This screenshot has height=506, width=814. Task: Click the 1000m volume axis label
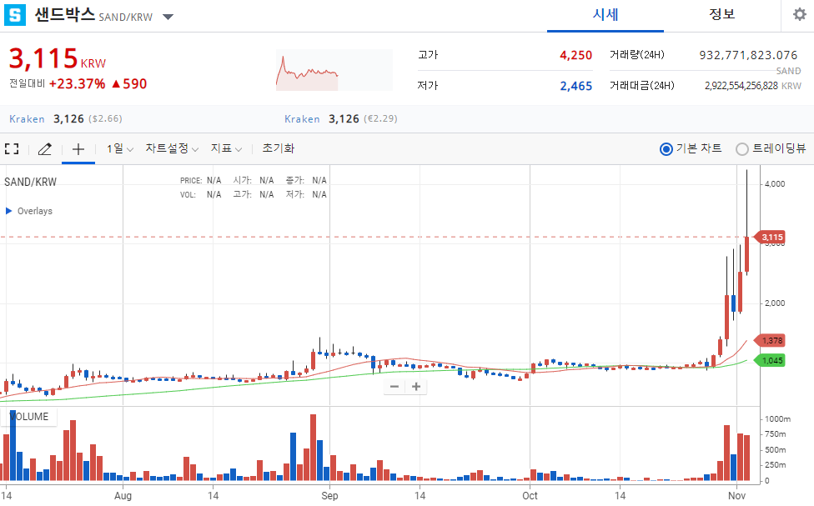(x=777, y=418)
